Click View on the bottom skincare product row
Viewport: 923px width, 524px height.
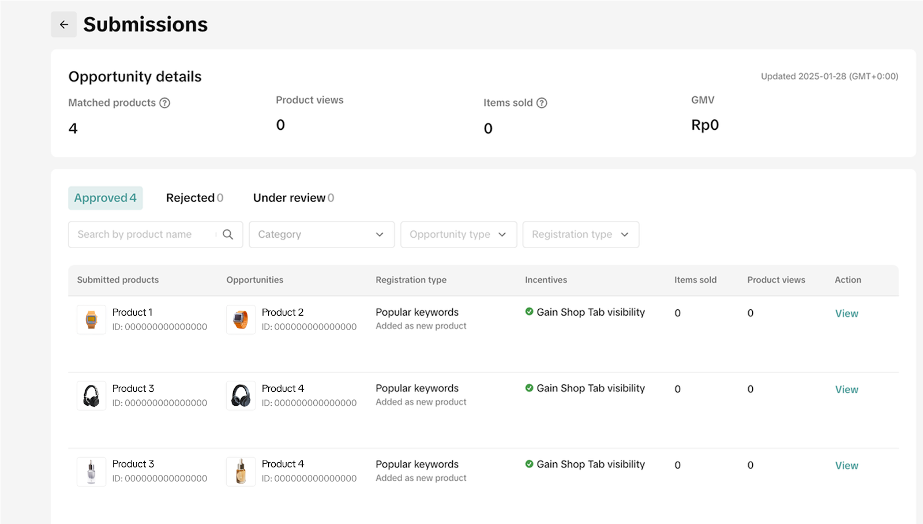[x=846, y=465]
